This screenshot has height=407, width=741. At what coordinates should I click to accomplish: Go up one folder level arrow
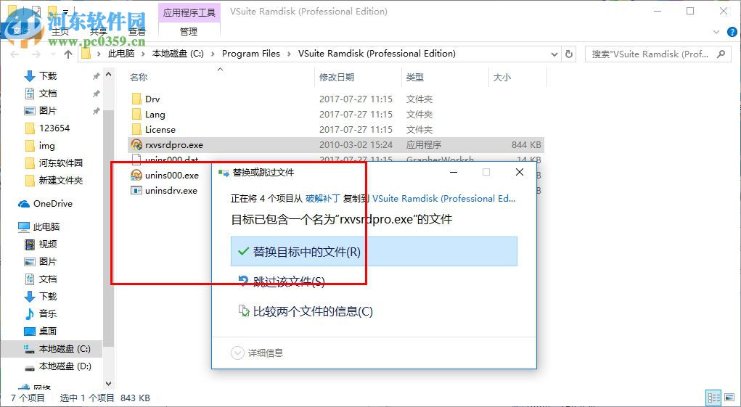(68, 54)
